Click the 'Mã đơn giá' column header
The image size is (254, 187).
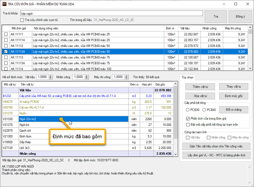coord(21,28)
